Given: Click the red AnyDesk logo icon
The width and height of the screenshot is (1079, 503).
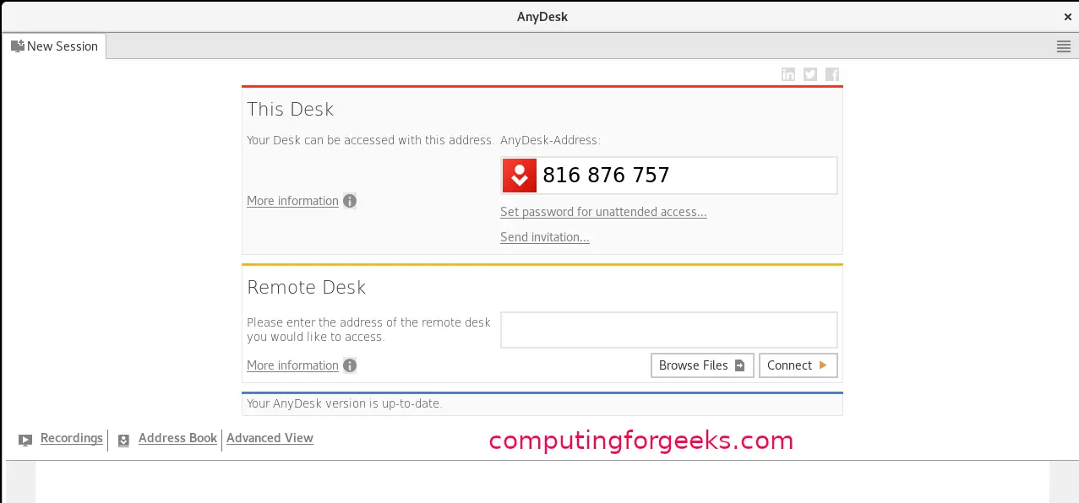Looking at the screenshot, I should (x=520, y=176).
